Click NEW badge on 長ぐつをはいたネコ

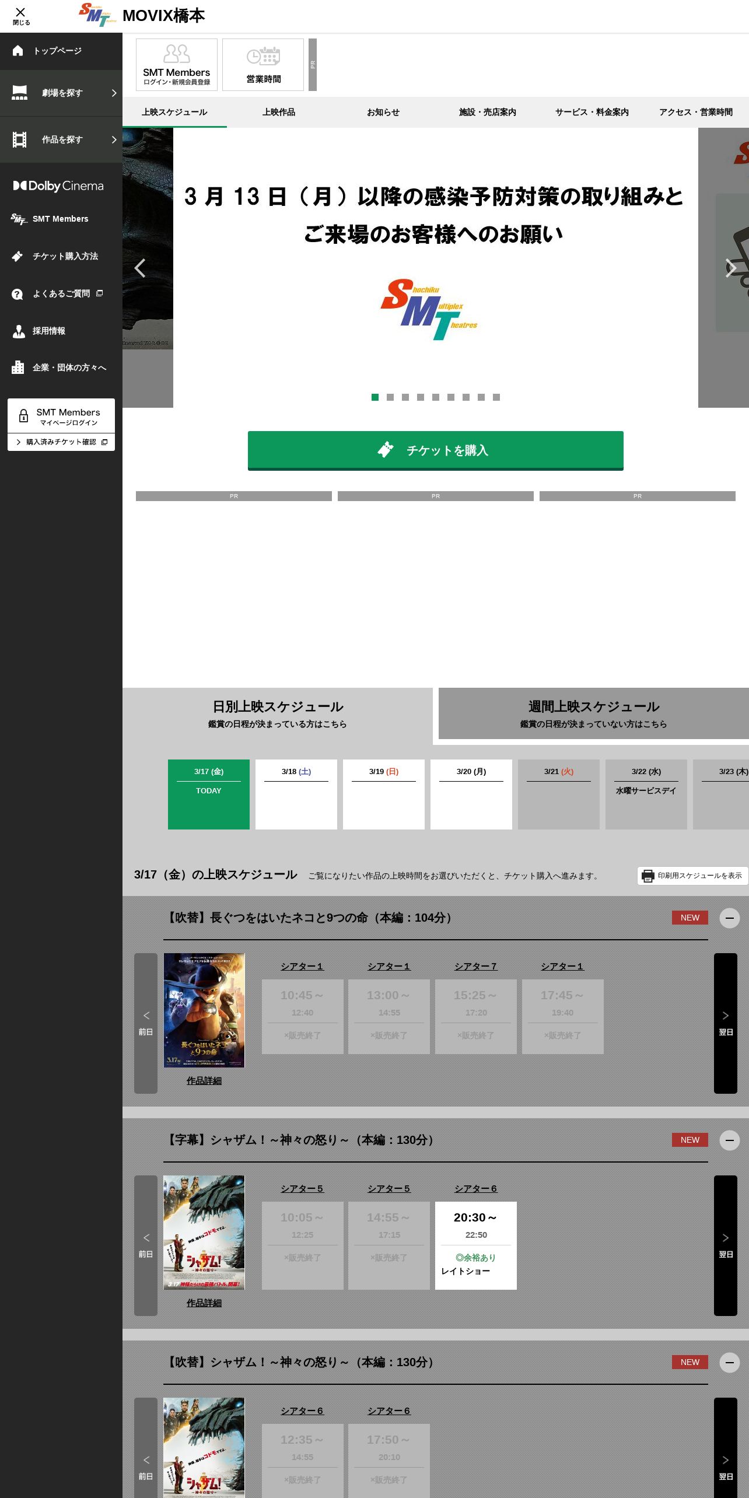click(x=690, y=918)
